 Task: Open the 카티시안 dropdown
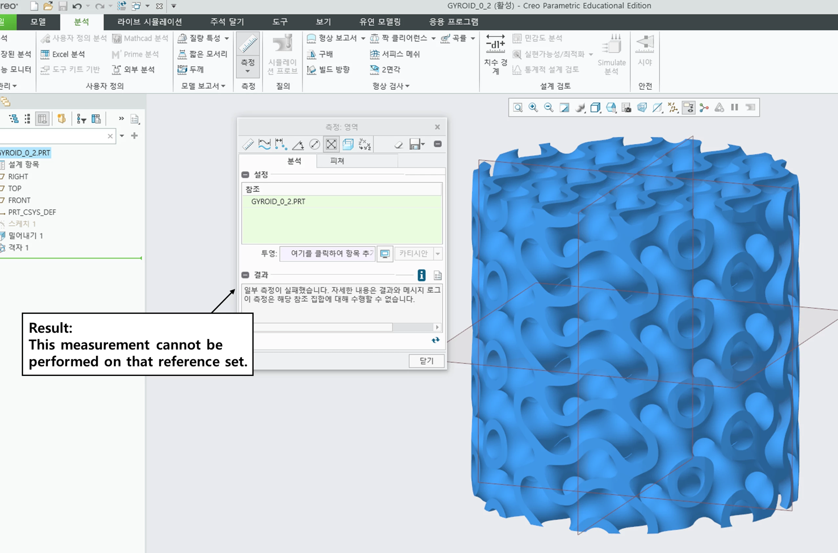(438, 254)
